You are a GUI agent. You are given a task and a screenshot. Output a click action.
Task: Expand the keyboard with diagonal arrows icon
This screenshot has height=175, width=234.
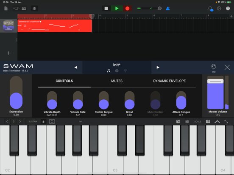[226, 121]
